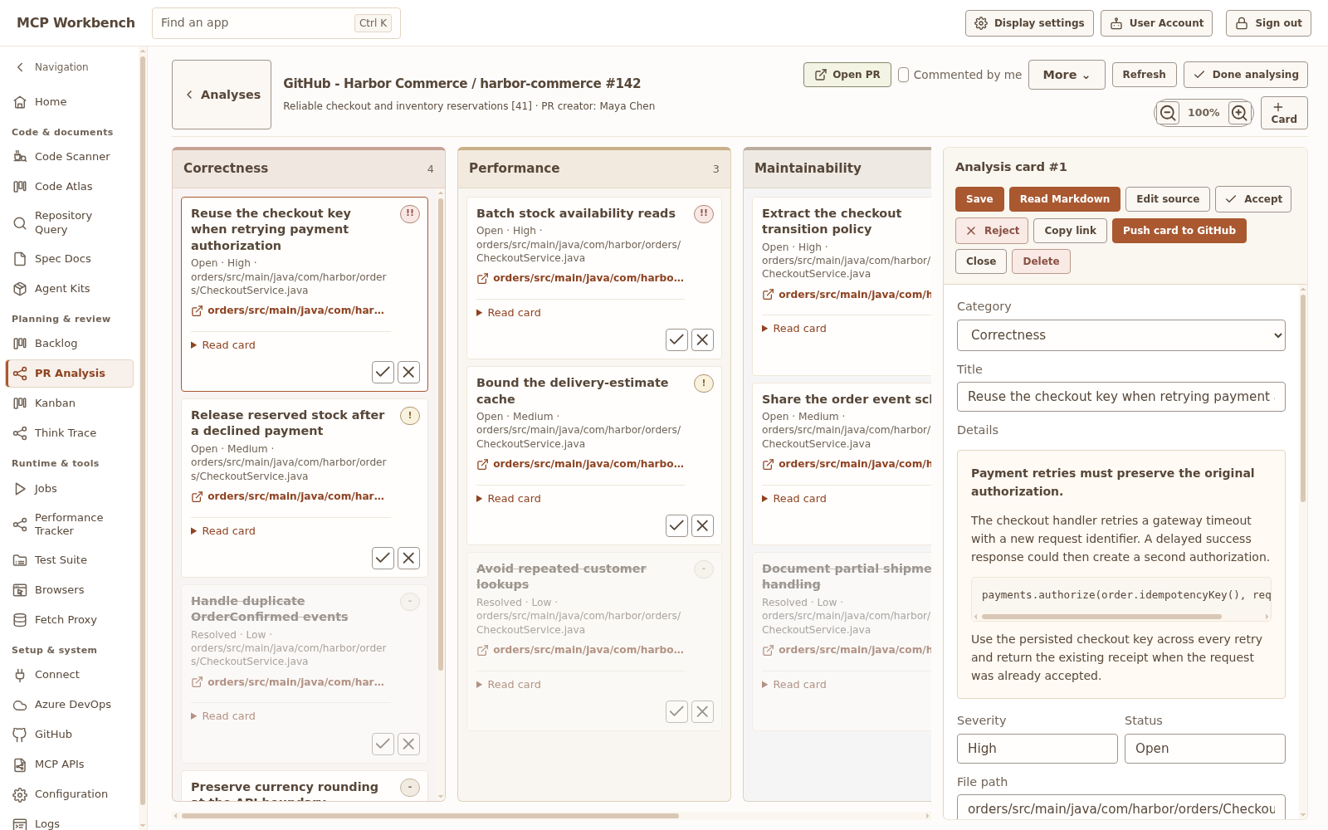1328x830 pixels.
Task: Open Backlog in the navigation
Action: tap(70, 344)
